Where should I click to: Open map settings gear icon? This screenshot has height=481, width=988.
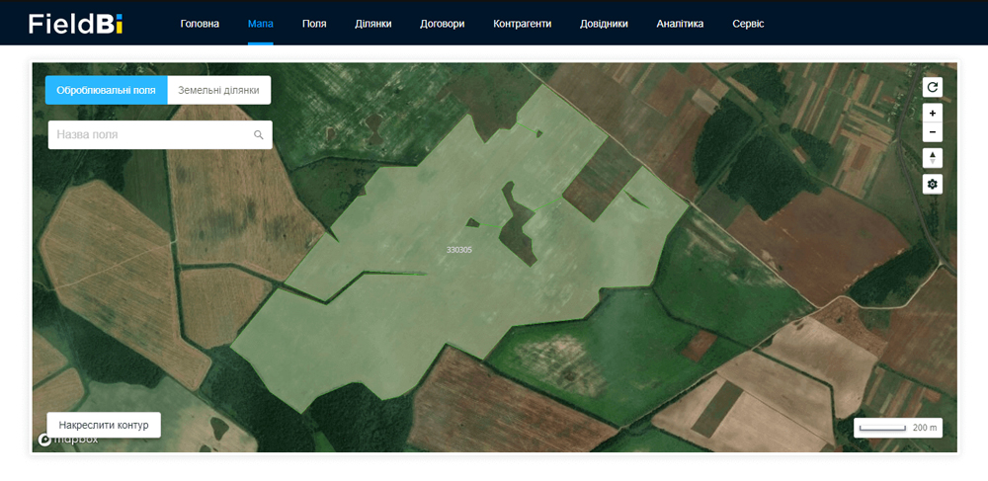[x=933, y=185]
